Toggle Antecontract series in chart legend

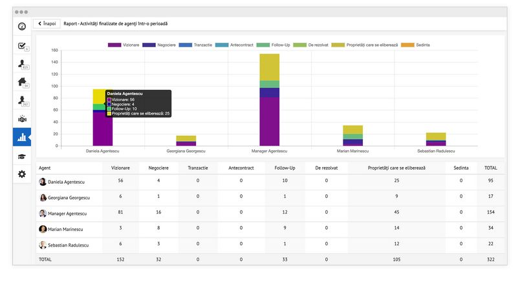coord(234,45)
